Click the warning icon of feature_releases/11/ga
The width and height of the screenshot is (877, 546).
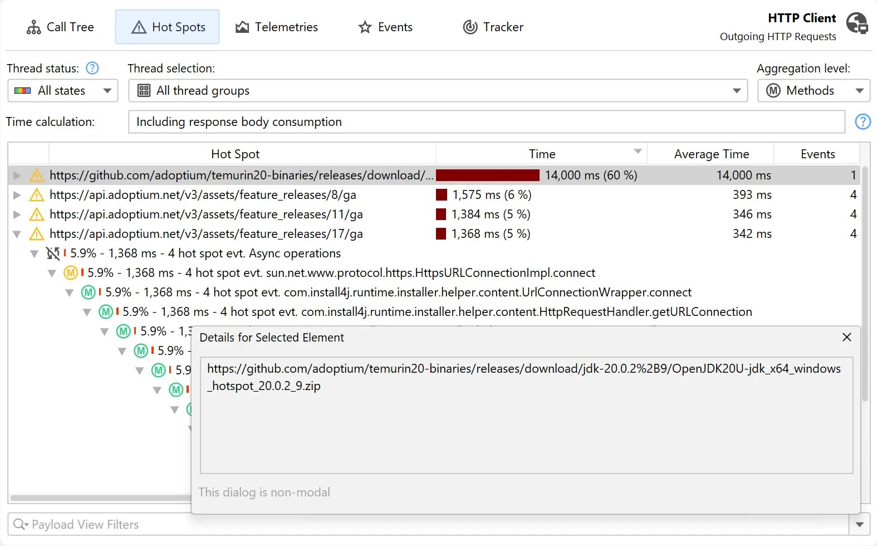coord(37,214)
